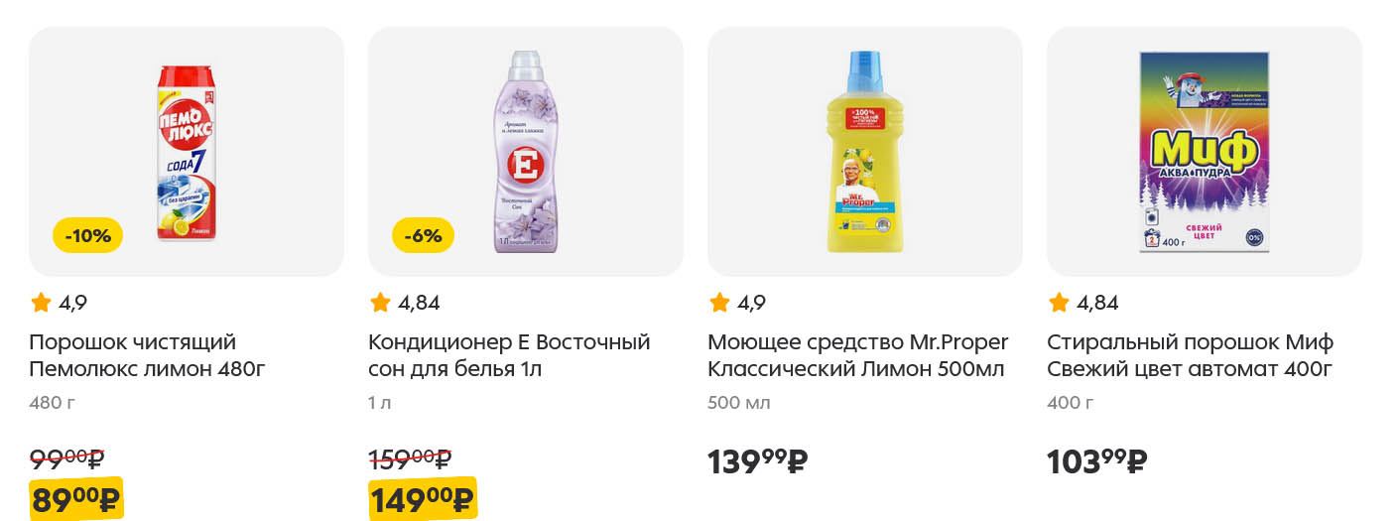Click the Пемолюкс cleaning powder product image
The image size is (1399, 521).
(x=188, y=152)
